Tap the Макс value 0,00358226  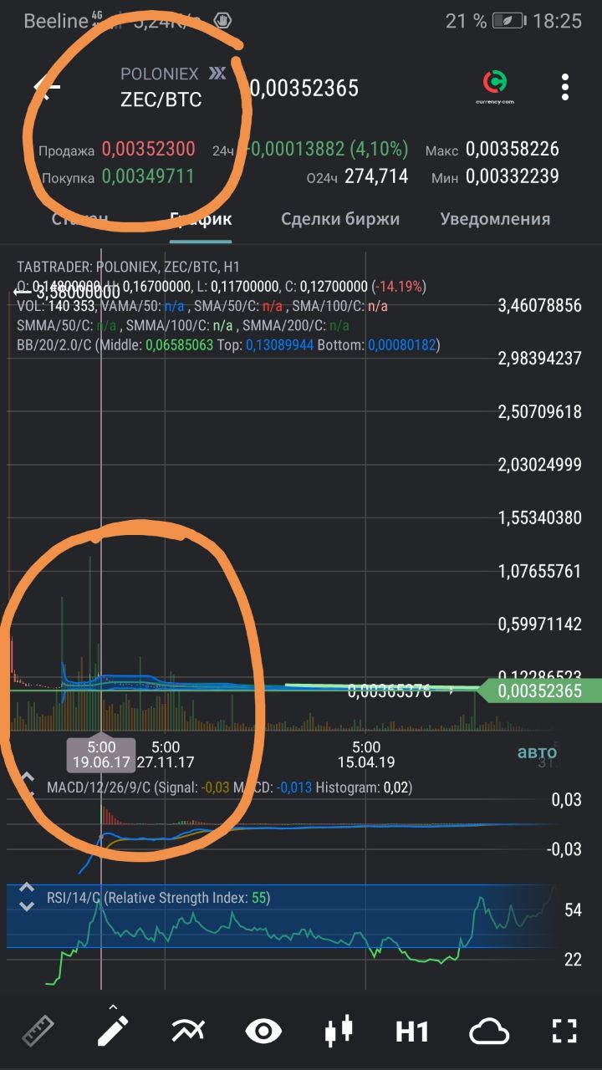tap(513, 150)
